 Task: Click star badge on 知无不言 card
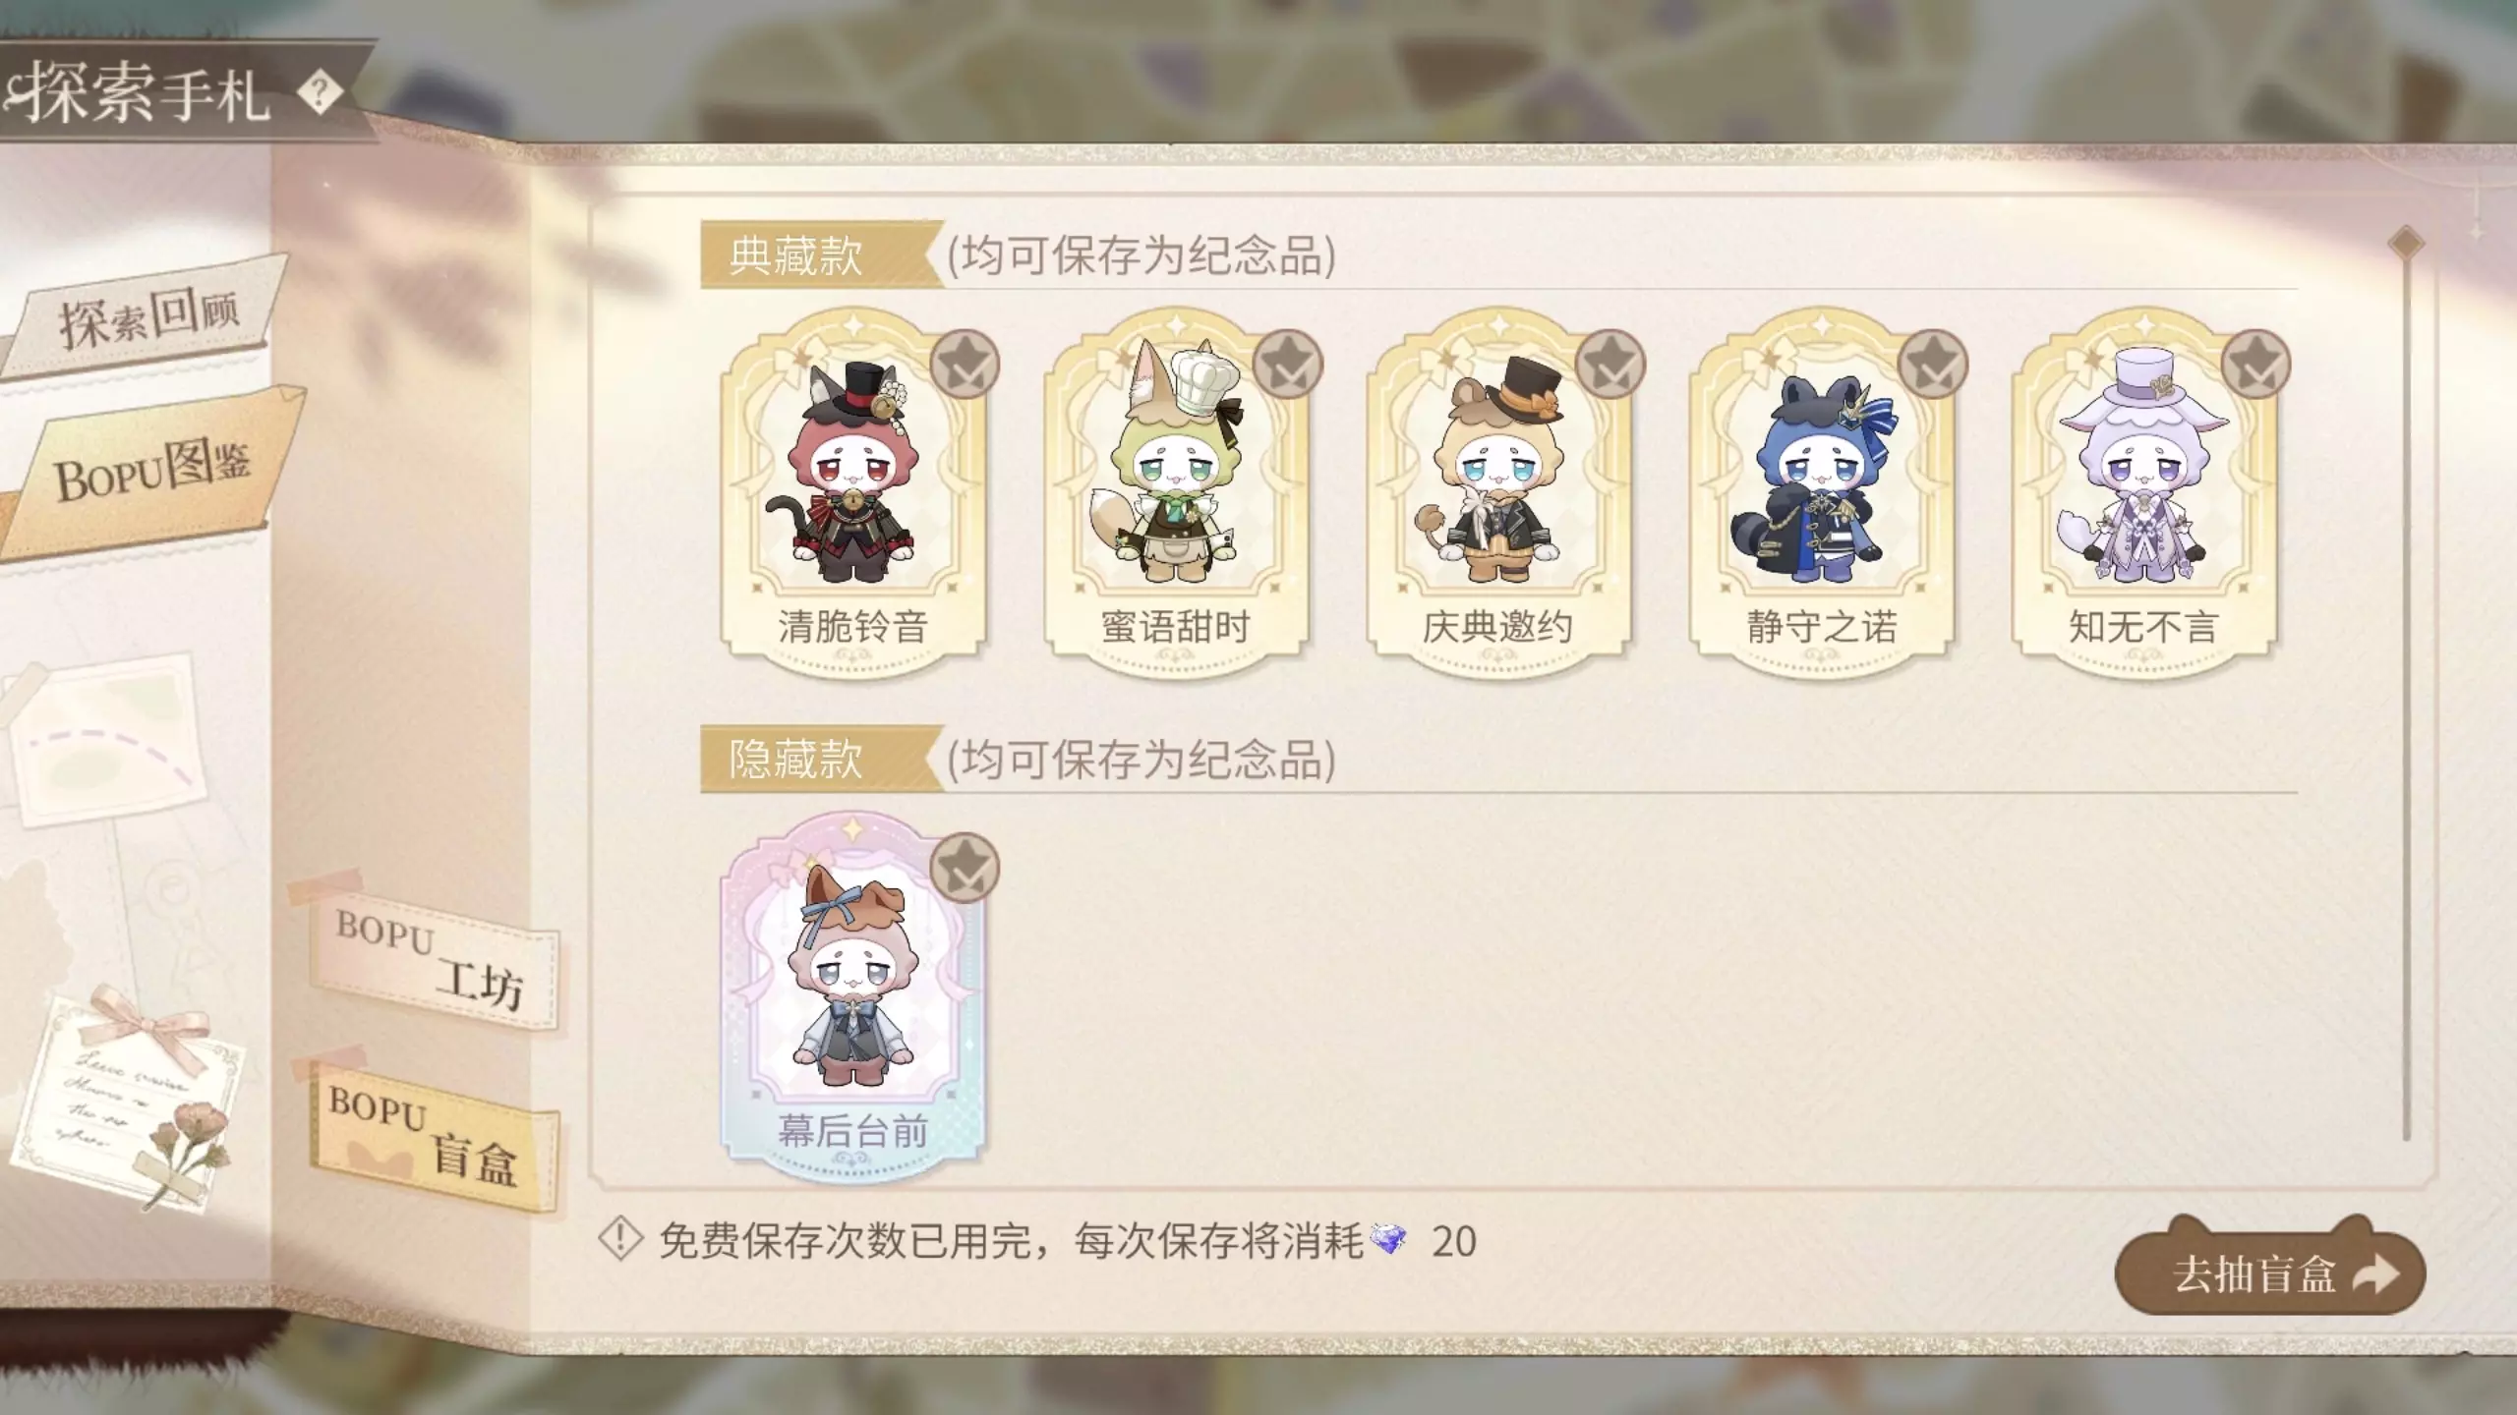(x=2255, y=365)
